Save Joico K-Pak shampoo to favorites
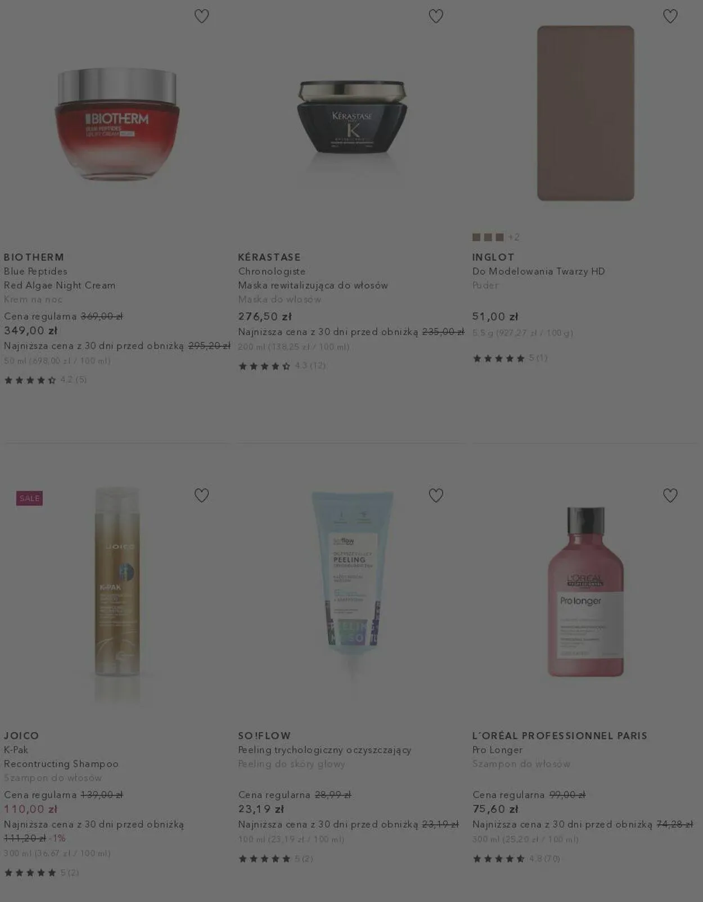This screenshot has width=703, height=902. click(x=201, y=495)
